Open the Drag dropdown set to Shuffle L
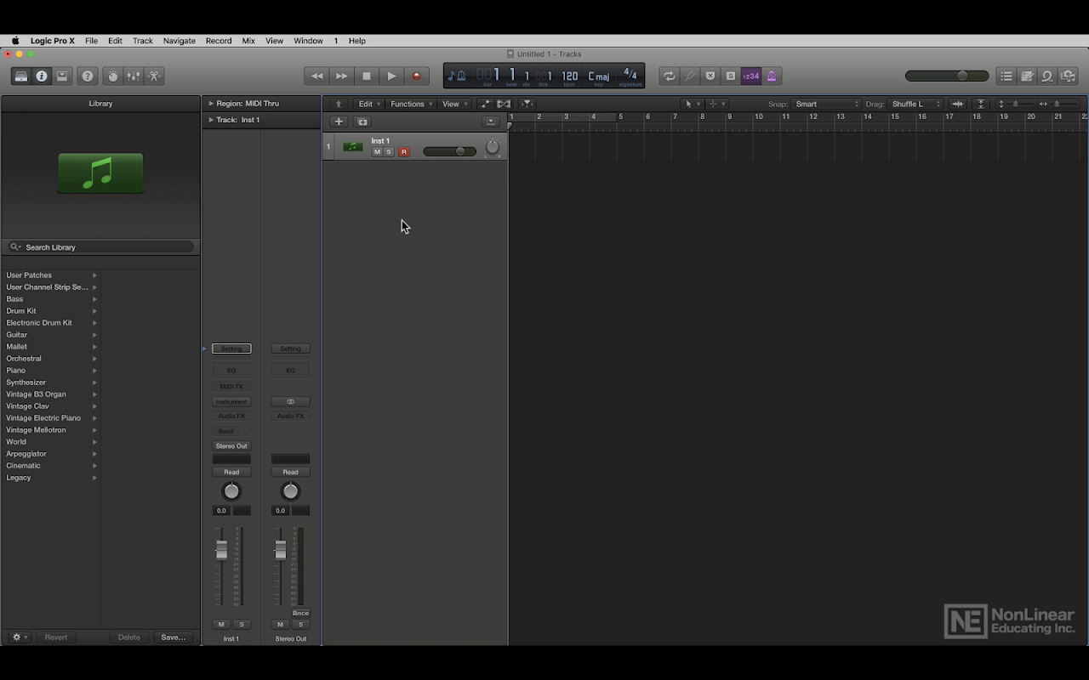The width and height of the screenshot is (1089, 680). (915, 105)
